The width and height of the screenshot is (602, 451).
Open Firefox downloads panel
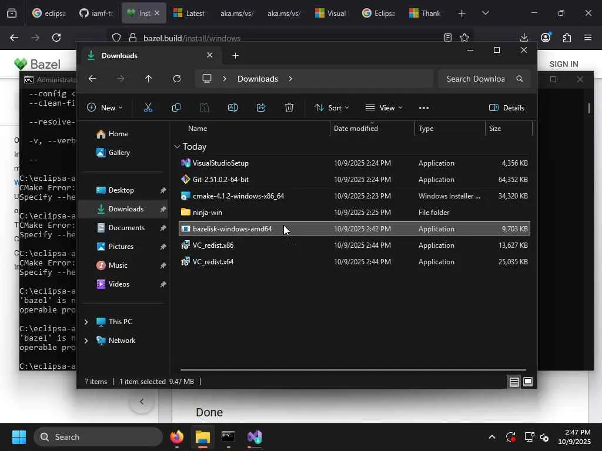(524, 37)
